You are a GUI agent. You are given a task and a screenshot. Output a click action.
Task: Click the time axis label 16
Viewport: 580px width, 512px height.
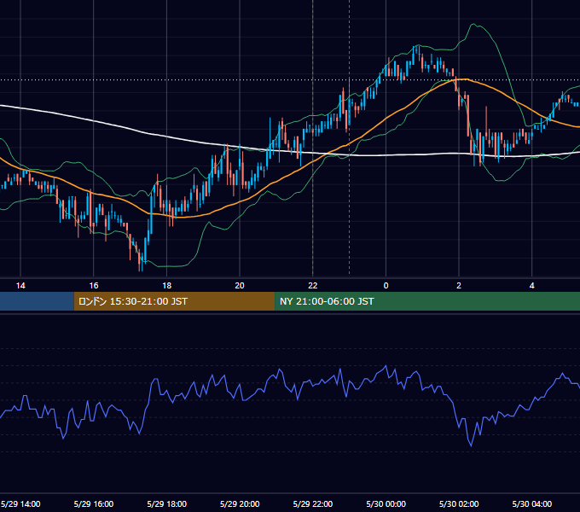coord(94,286)
